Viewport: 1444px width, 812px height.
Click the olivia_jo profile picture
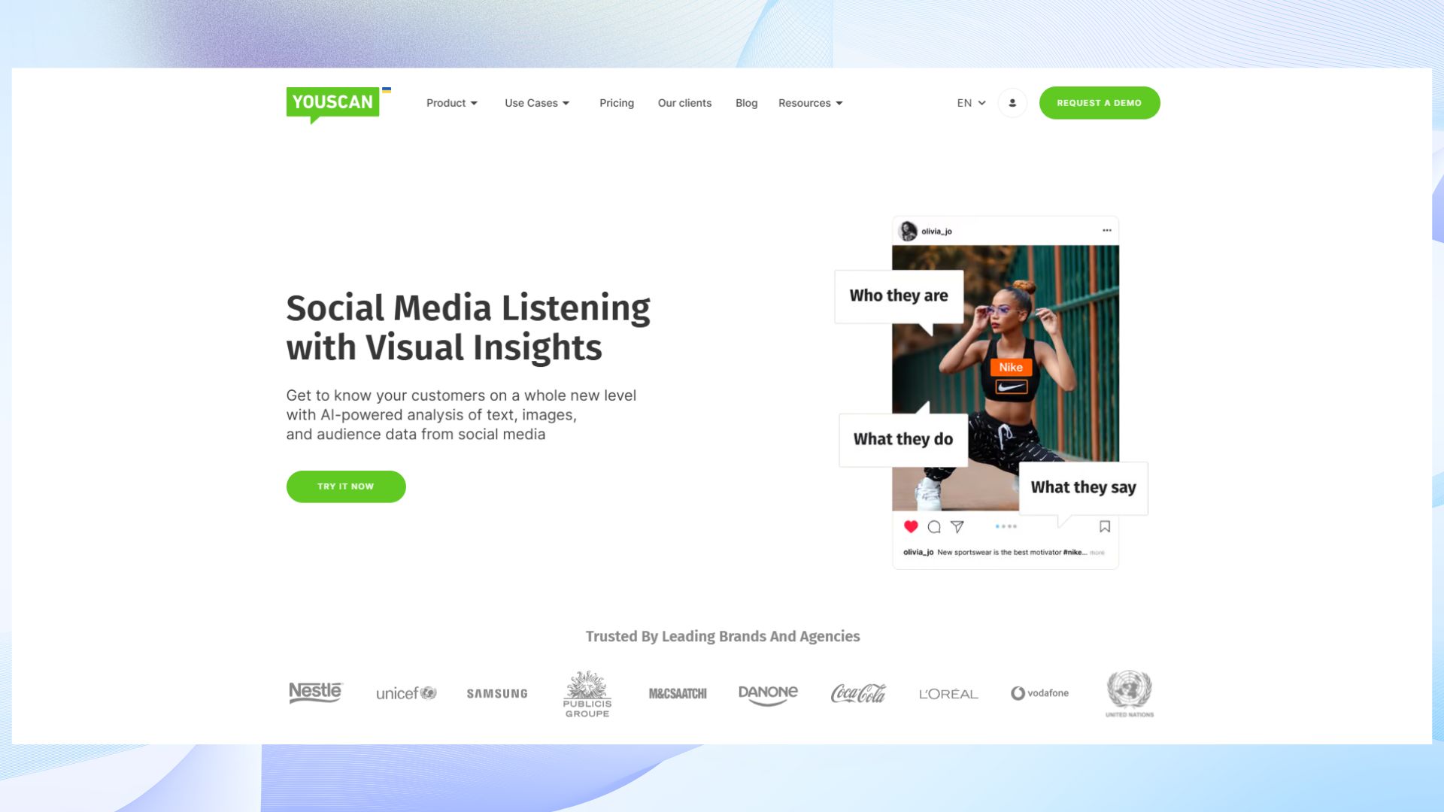coord(907,230)
